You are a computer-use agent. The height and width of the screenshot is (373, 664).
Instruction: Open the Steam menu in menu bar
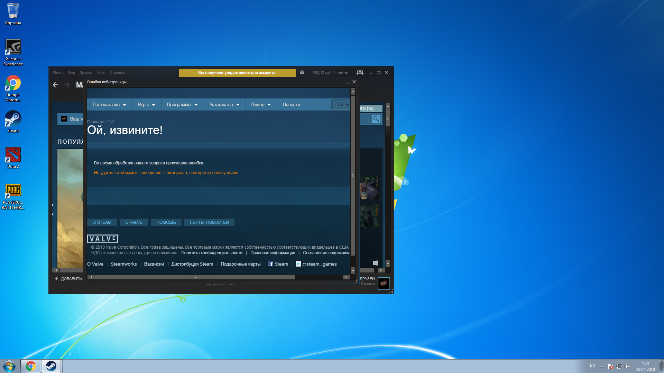point(58,73)
